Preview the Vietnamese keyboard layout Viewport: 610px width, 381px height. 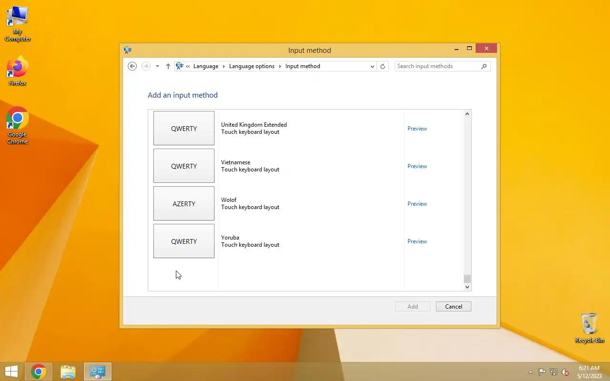[417, 166]
